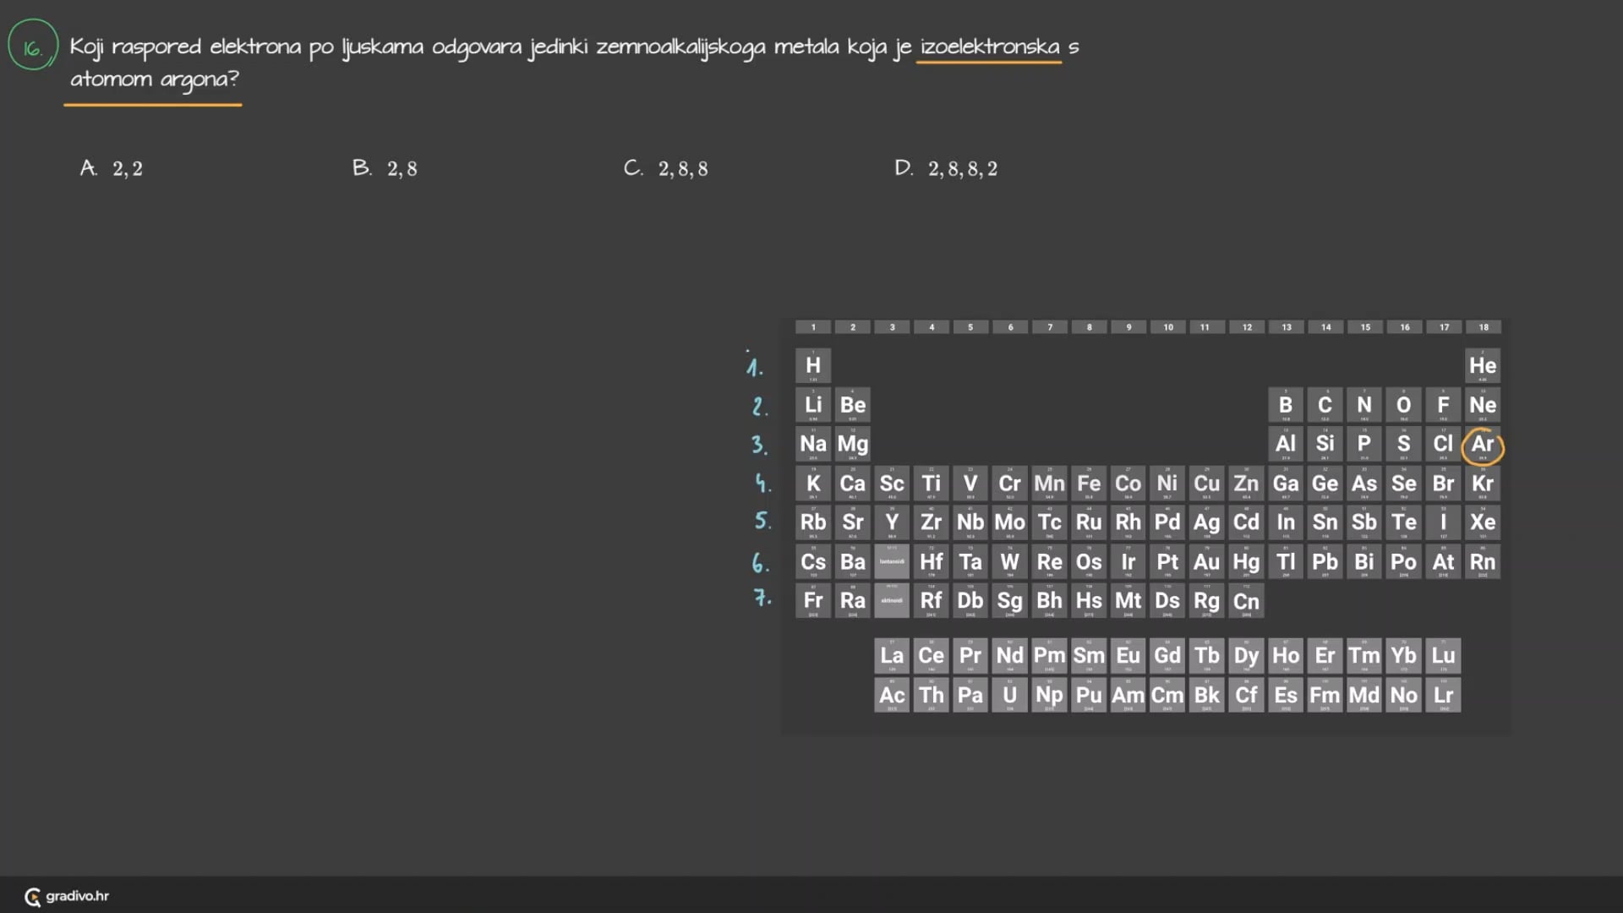Click the He element tile

(1482, 366)
